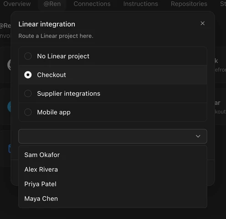Switch to the Repositories tab

point(189,4)
